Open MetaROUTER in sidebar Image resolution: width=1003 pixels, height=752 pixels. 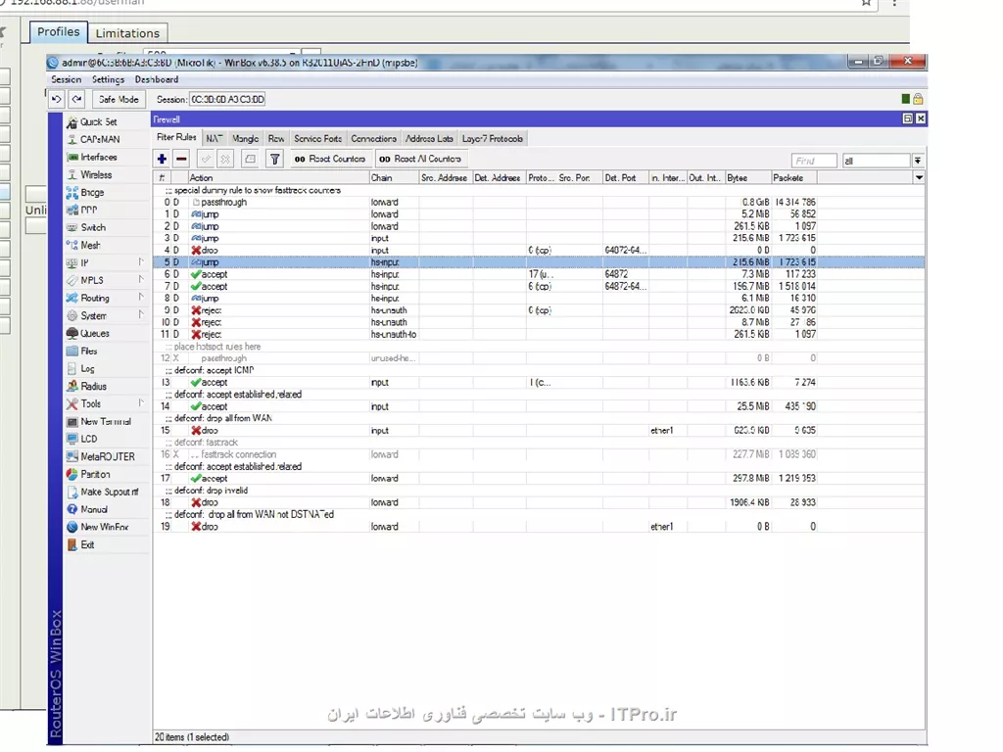pyautogui.click(x=108, y=456)
